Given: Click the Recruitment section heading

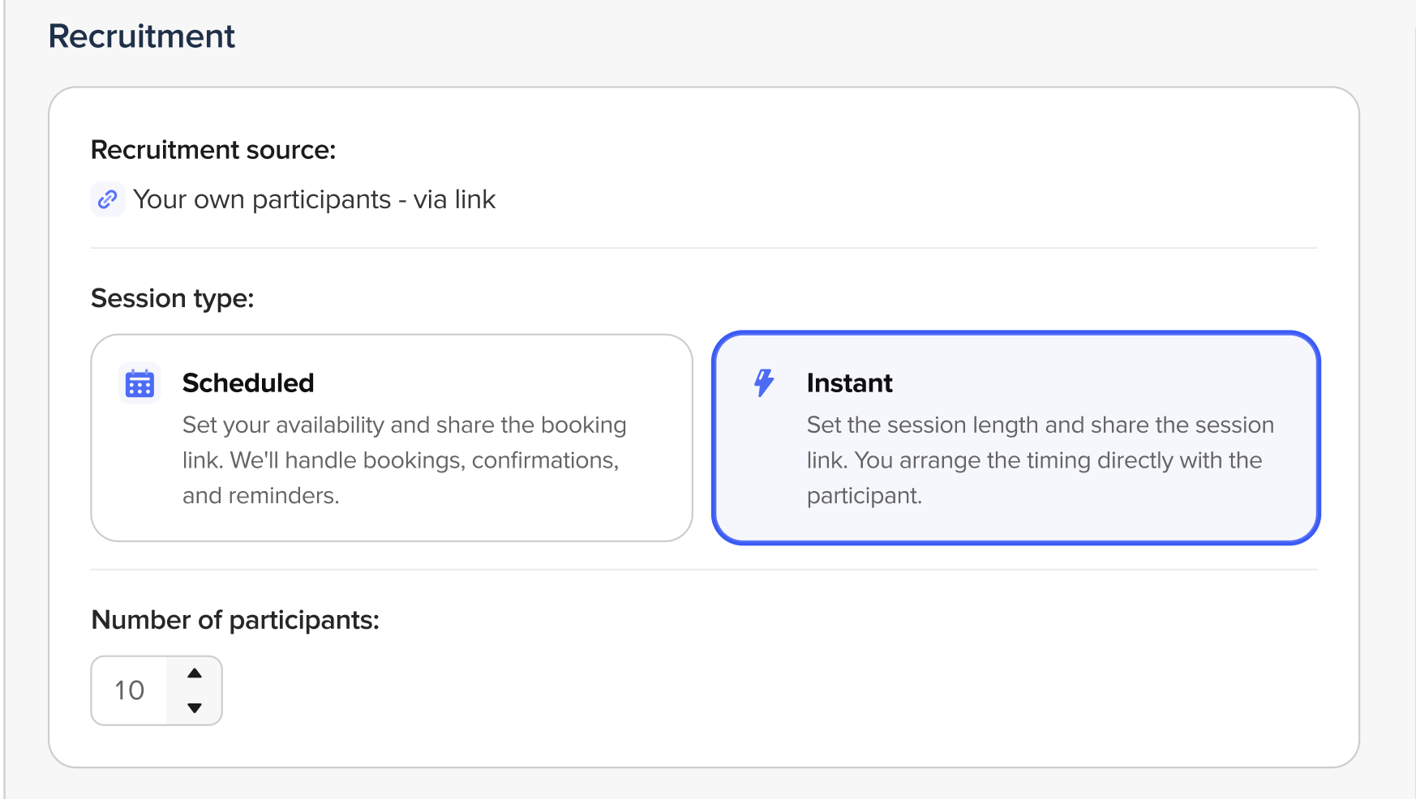Looking at the screenshot, I should pos(142,36).
